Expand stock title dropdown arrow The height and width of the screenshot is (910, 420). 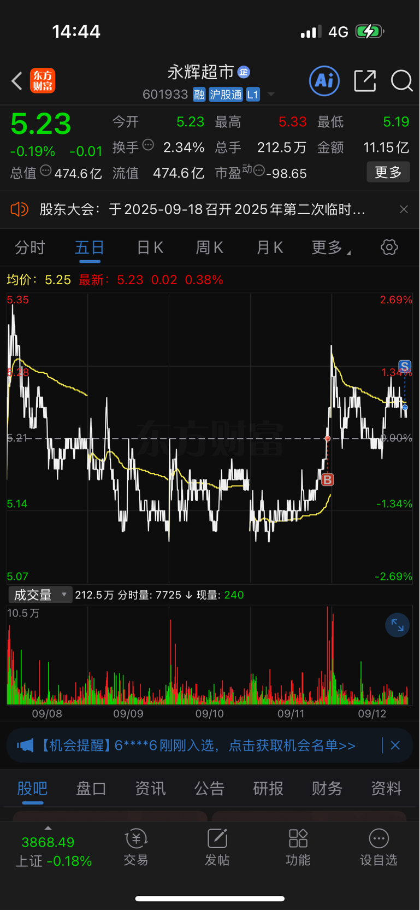click(271, 95)
